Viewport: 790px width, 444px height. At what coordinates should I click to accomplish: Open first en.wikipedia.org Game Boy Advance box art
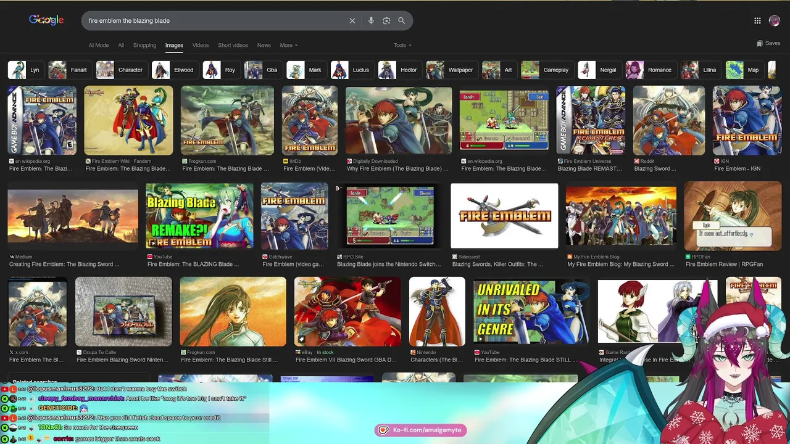coord(42,120)
